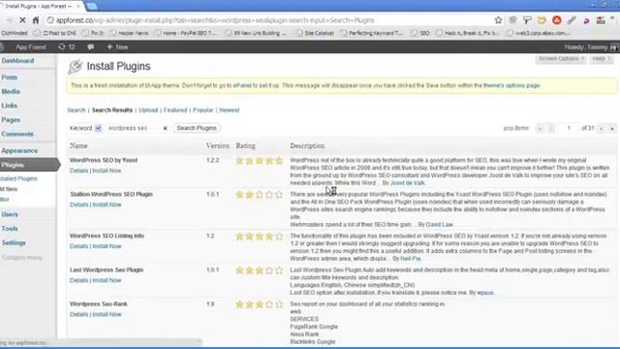Open the theme's options page link

coord(511,85)
